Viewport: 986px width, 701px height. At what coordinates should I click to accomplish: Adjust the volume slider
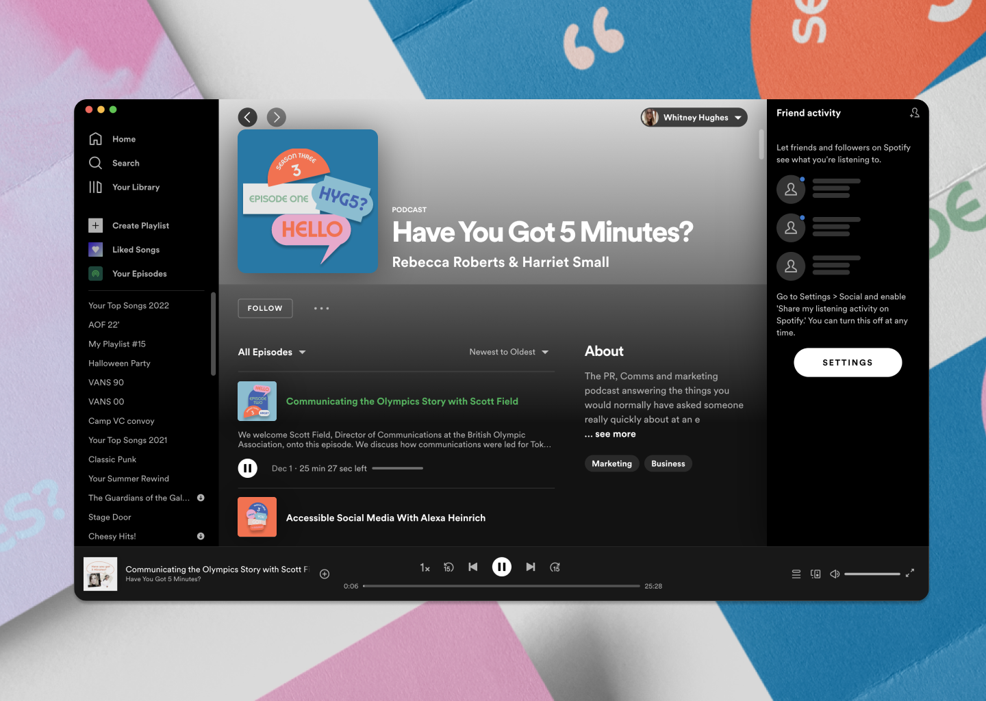(872, 574)
